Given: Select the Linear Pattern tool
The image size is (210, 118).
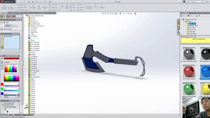Looking at the screenshot, I should click(x=67, y=7).
